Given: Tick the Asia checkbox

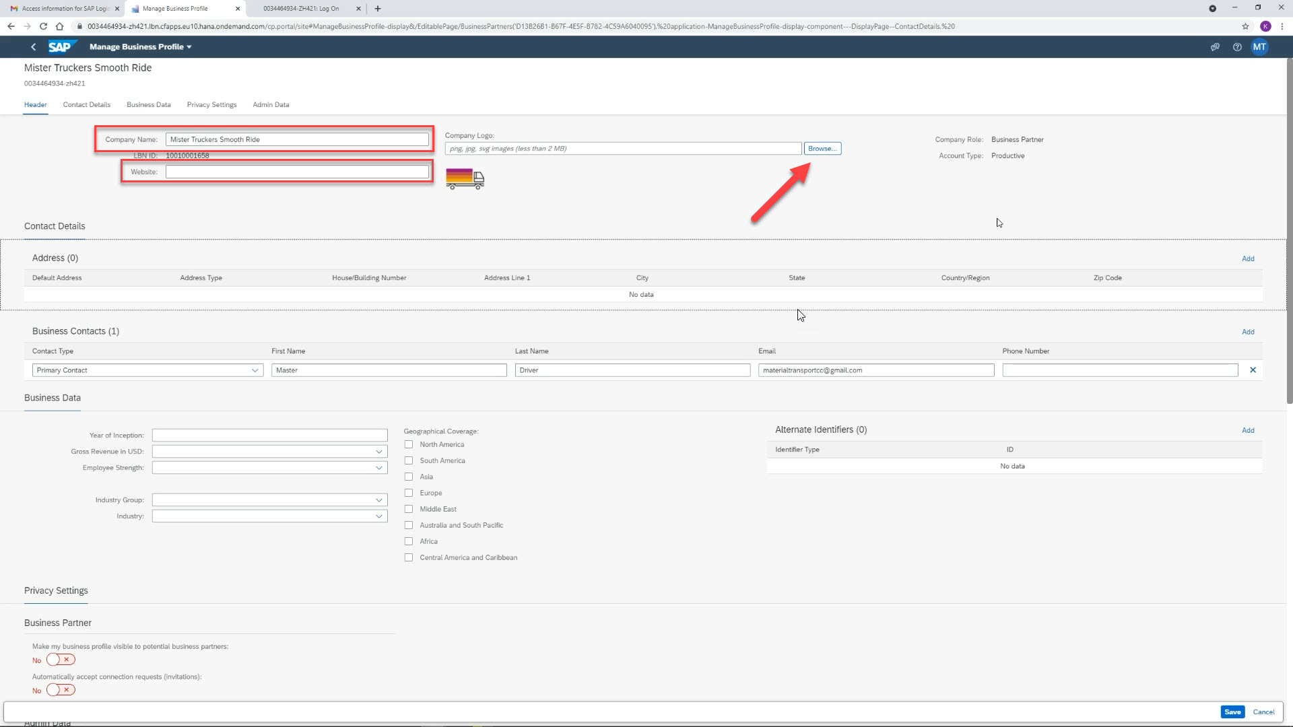Looking at the screenshot, I should click(x=409, y=477).
